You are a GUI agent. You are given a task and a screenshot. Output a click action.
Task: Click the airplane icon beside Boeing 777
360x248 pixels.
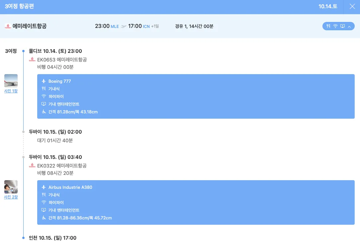coord(44,81)
